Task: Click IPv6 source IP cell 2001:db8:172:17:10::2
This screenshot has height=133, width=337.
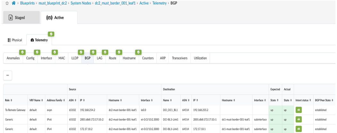Action: coord(92,119)
